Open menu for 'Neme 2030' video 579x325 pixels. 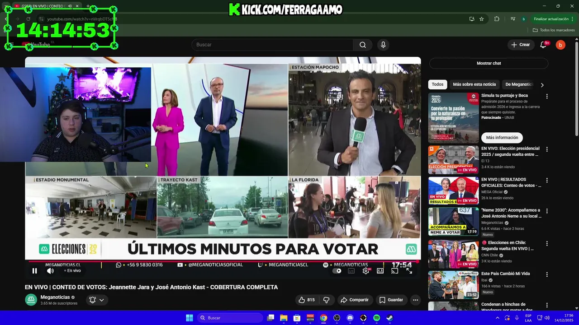point(547,211)
